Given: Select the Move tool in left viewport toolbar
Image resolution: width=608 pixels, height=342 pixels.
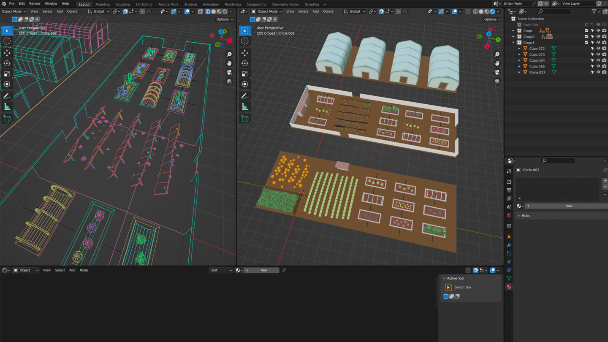Looking at the screenshot, I should pos(7,53).
